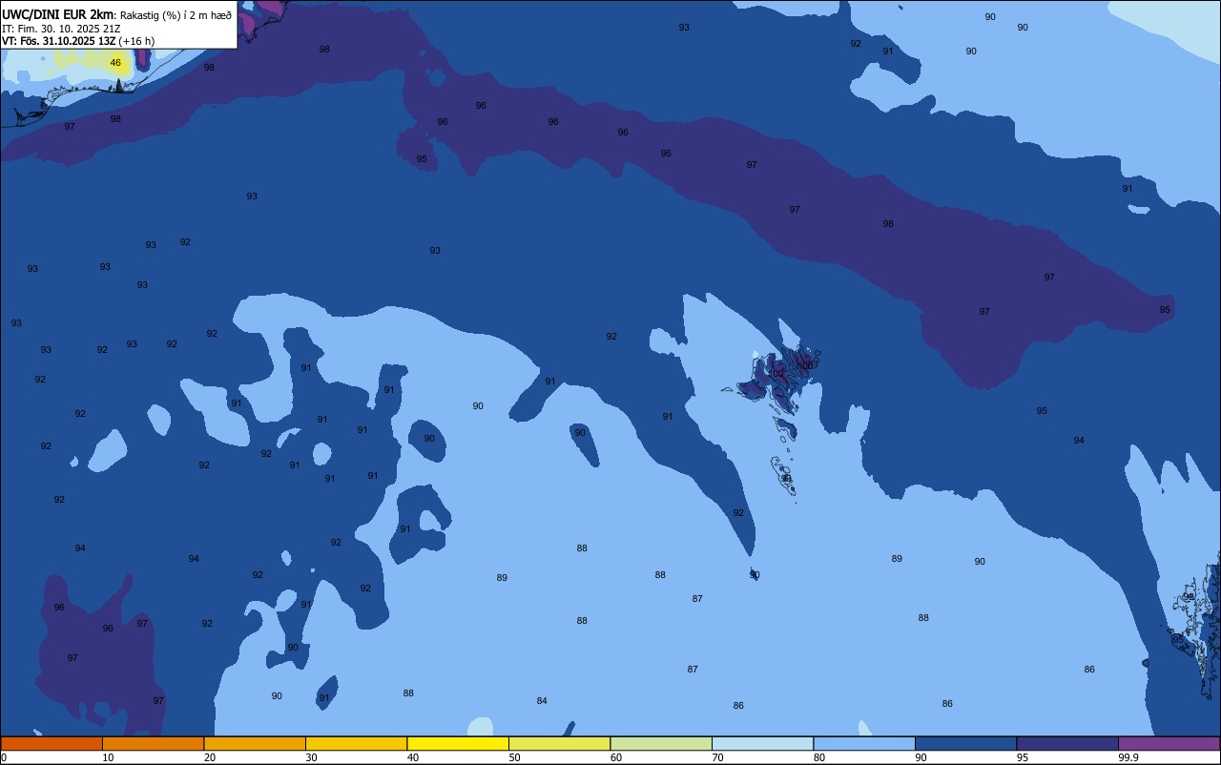Click the "20" tick label on the legend
This screenshot has width=1221, height=765.
pos(210,757)
